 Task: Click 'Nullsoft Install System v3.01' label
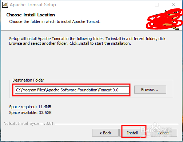(x=29, y=123)
